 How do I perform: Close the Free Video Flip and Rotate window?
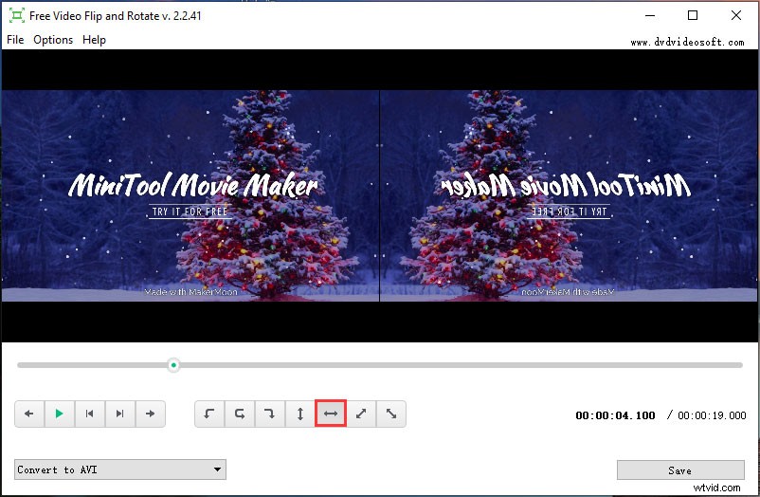[x=735, y=15]
